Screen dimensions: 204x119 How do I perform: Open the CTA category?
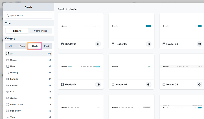pyautogui.click(x=29, y=92)
